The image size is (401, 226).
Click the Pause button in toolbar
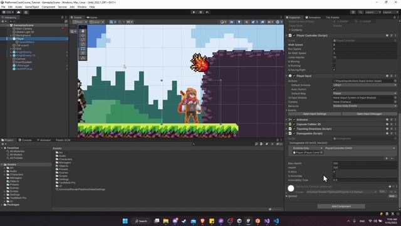[200, 12]
